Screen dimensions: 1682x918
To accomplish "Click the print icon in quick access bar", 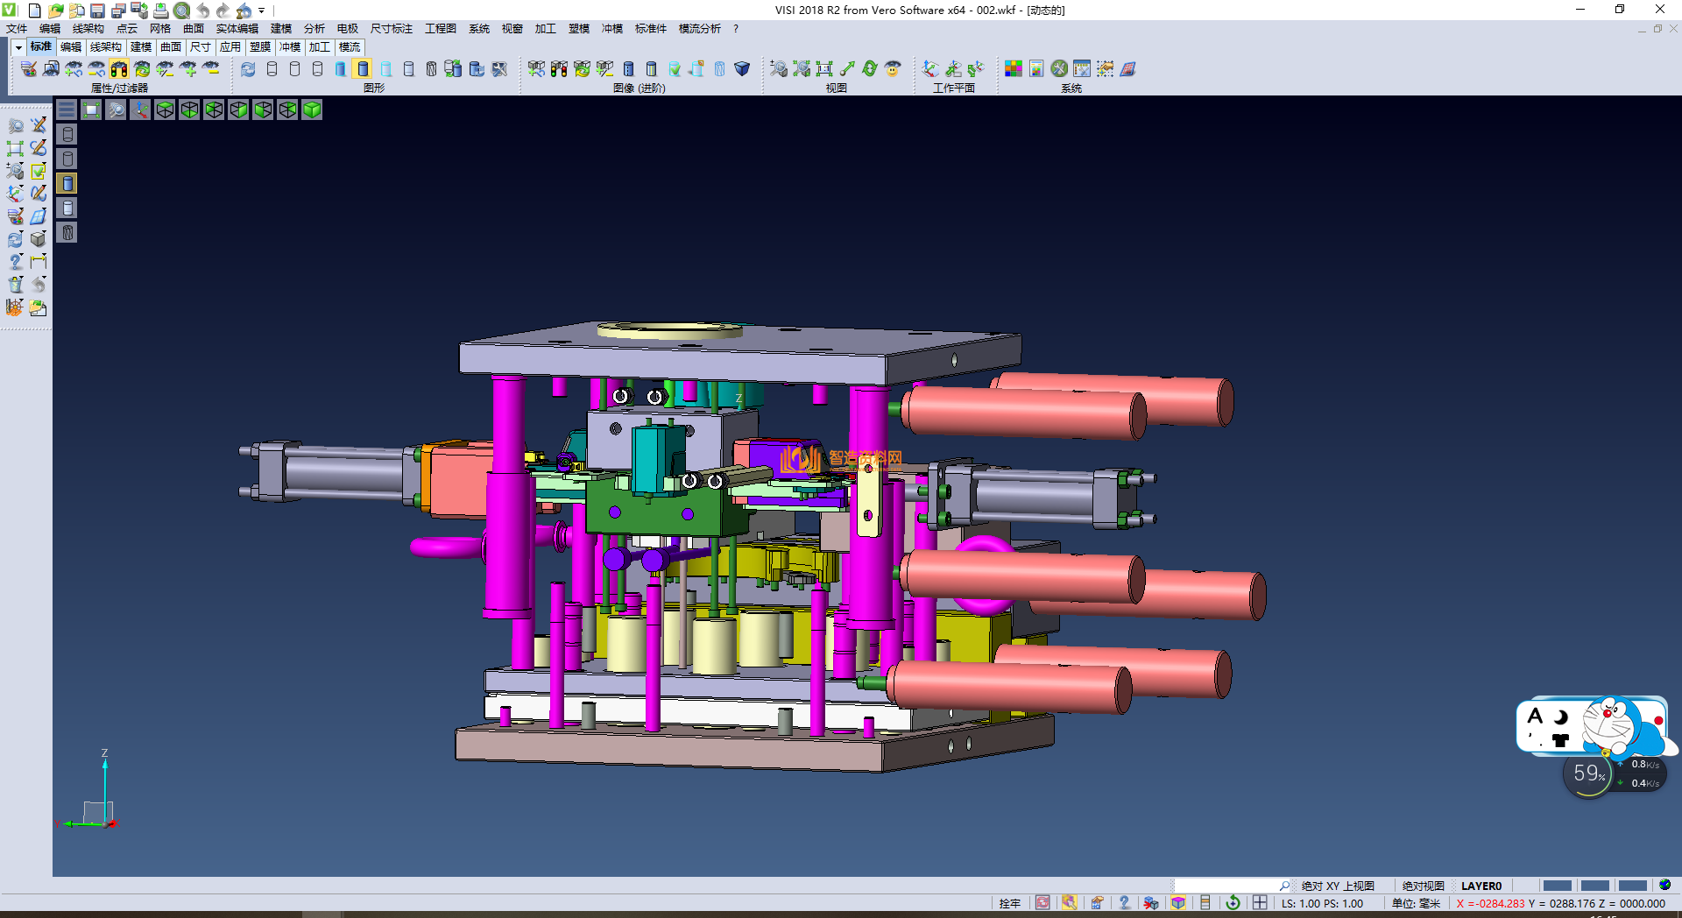I will click(161, 11).
